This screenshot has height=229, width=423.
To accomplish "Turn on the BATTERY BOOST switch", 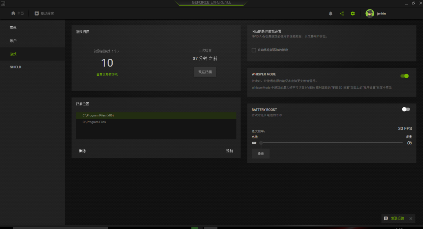I will click(406, 109).
